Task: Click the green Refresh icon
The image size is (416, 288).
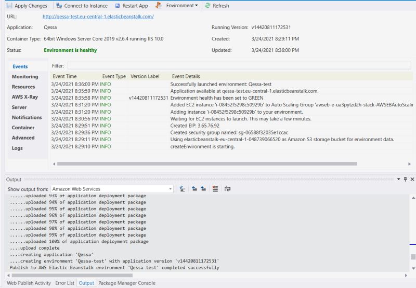Action: (x=207, y=6)
